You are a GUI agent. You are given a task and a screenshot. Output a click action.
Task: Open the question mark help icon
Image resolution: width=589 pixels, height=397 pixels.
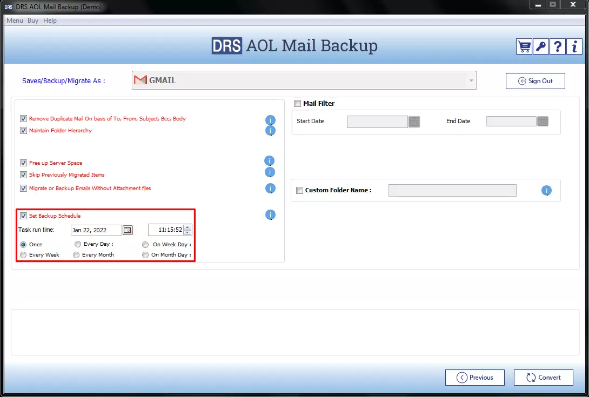(x=558, y=46)
